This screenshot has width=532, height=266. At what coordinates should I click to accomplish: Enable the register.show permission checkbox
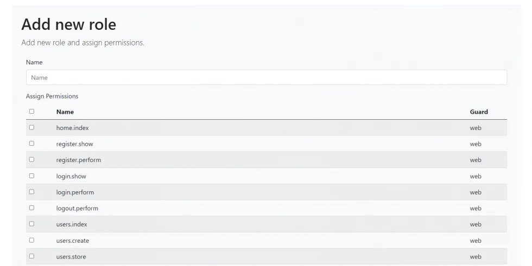tap(31, 144)
